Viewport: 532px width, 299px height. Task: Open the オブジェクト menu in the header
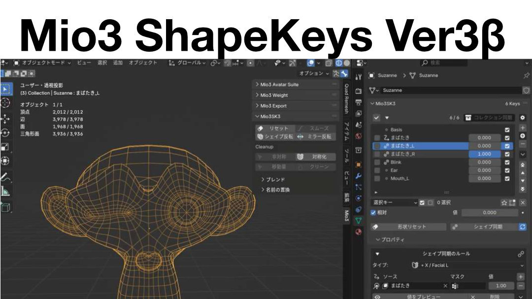143,63
